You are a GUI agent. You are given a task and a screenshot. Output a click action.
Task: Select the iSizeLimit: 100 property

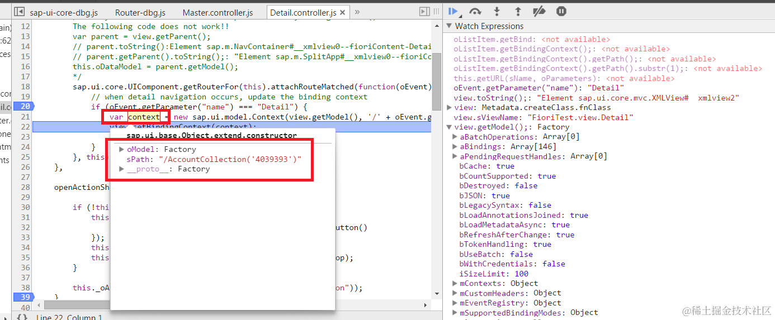(x=494, y=274)
